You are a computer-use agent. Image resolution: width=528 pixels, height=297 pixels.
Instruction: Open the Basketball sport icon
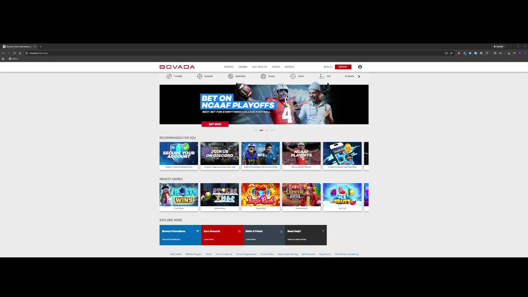pos(231,76)
